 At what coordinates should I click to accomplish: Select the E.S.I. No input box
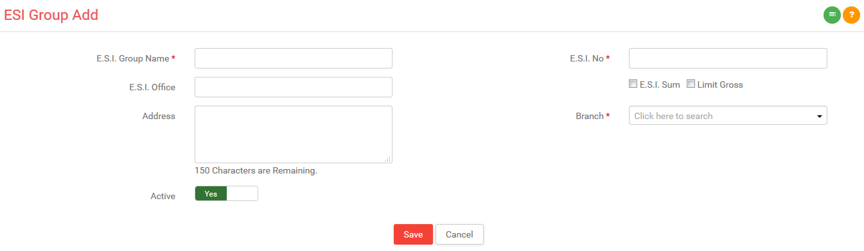[728, 58]
